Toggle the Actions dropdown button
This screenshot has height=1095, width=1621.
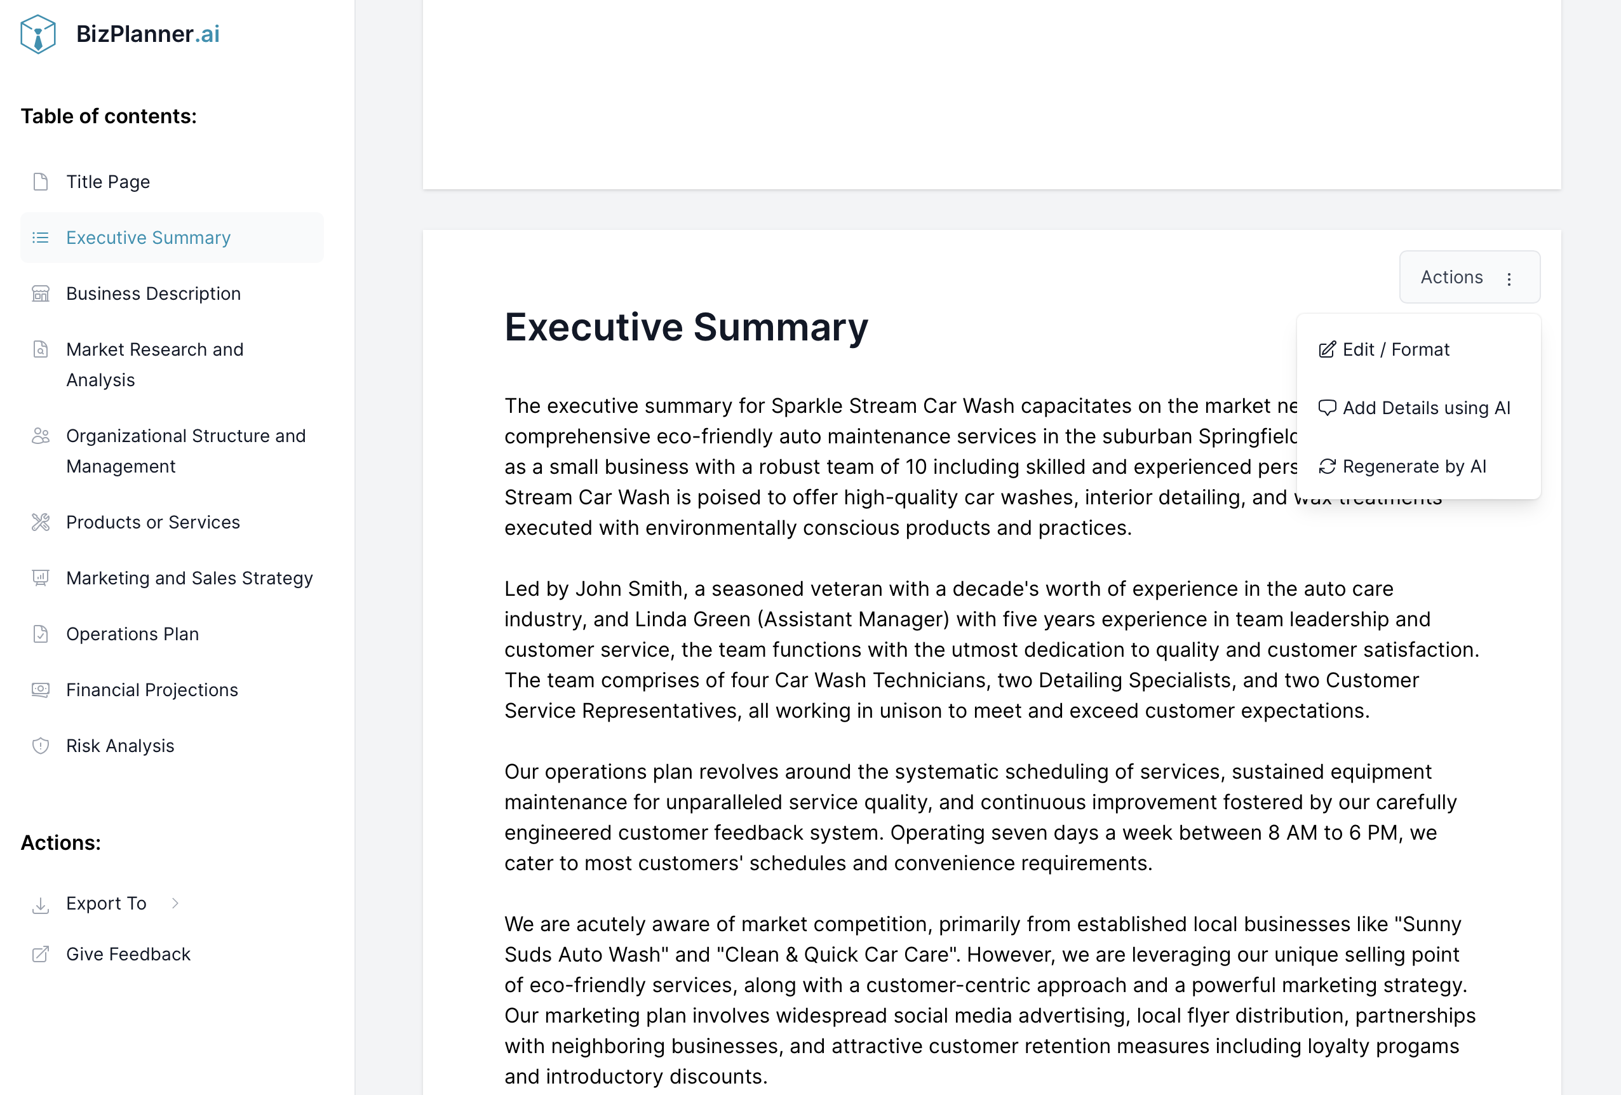(1469, 277)
